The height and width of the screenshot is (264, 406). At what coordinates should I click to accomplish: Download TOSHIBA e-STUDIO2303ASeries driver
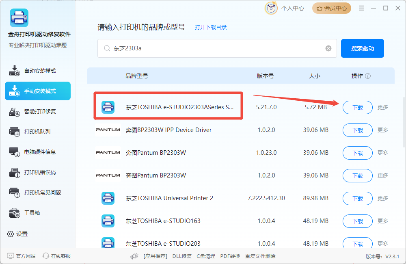pyautogui.click(x=358, y=108)
